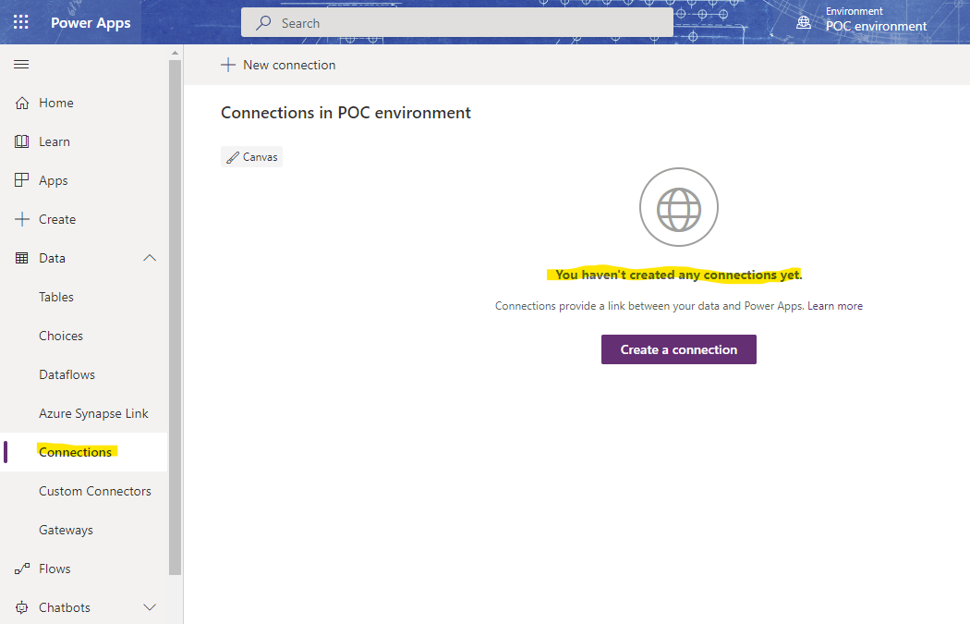
Task: Expand the Chatbots section chevron
Action: click(x=149, y=606)
